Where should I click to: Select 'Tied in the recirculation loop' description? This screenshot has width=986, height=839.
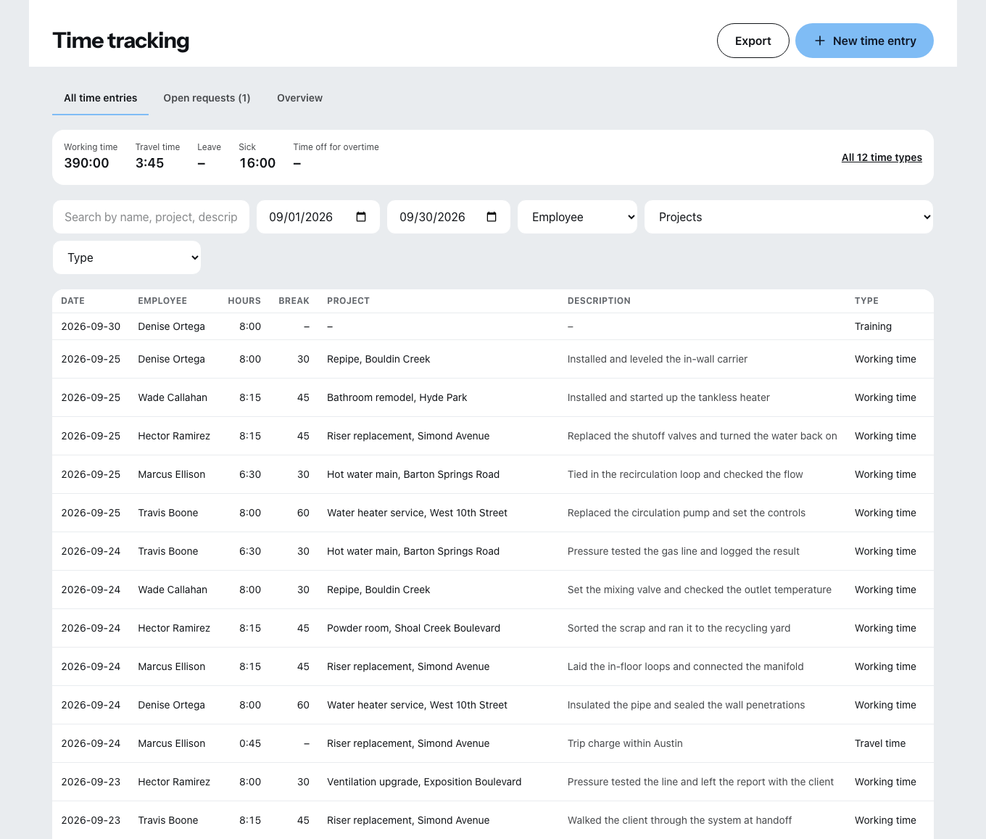(685, 474)
